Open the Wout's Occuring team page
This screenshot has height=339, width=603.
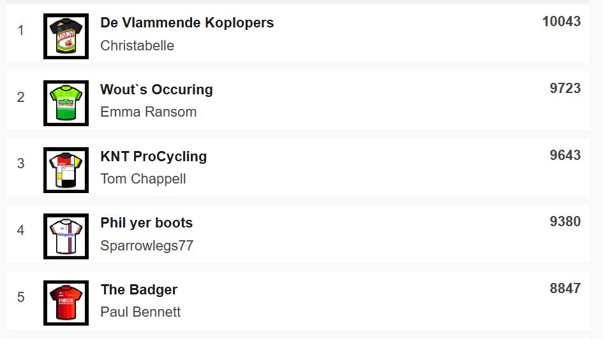[156, 89]
